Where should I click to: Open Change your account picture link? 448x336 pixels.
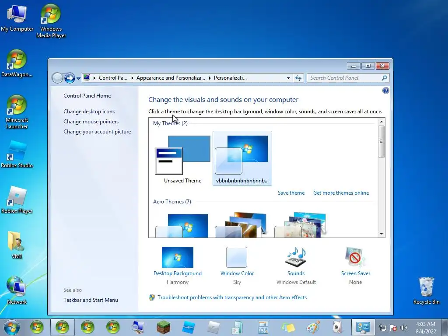[x=97, y=132]
